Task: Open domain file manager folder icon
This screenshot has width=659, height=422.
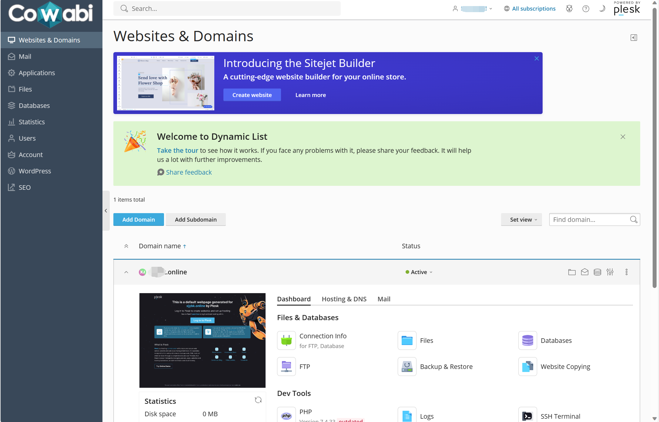Action: pos(572,272)
